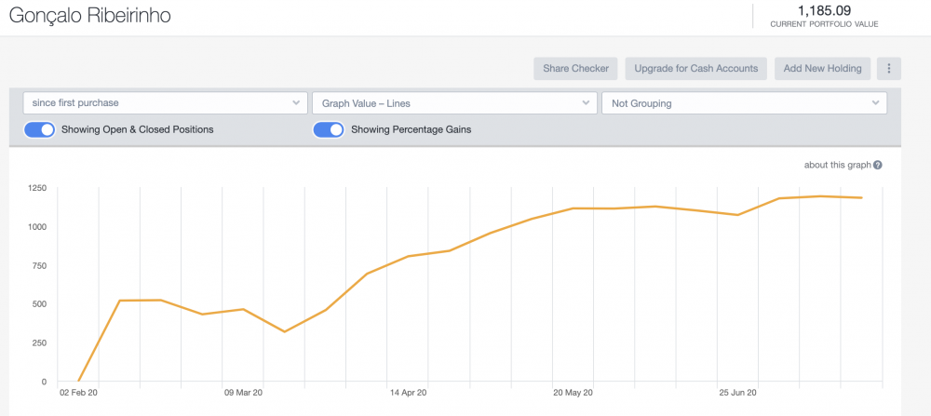Screen dimensions: 931x416
Task: Click the Share Checker button
Action: (576, 68)
